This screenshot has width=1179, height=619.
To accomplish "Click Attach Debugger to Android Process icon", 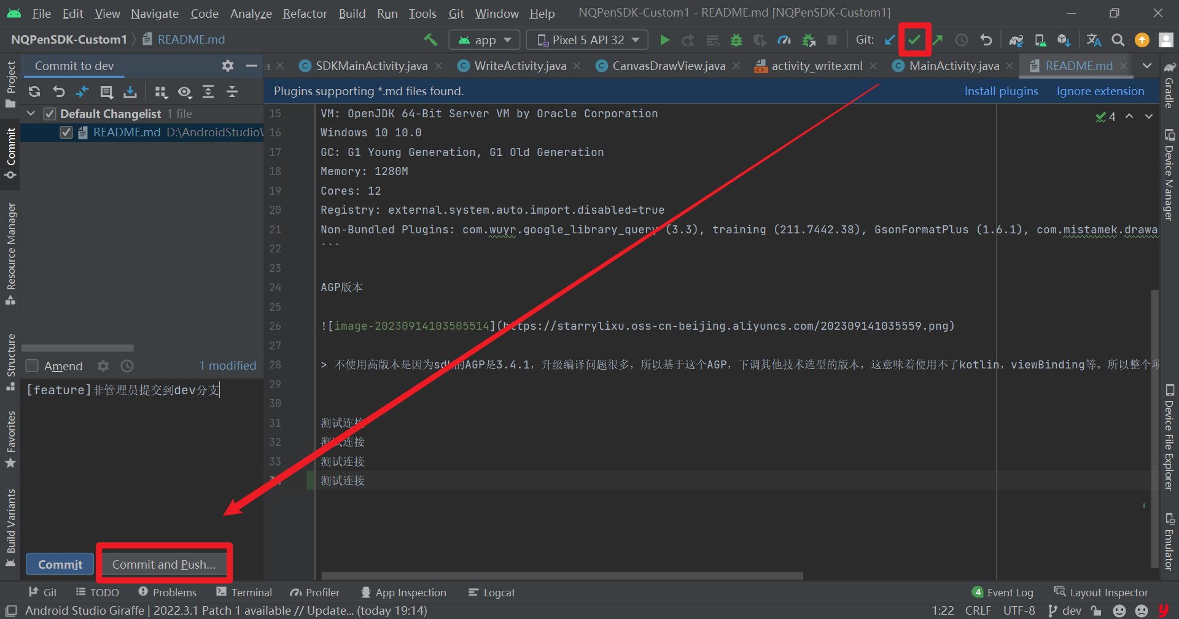I will click(x=809, y=40).
